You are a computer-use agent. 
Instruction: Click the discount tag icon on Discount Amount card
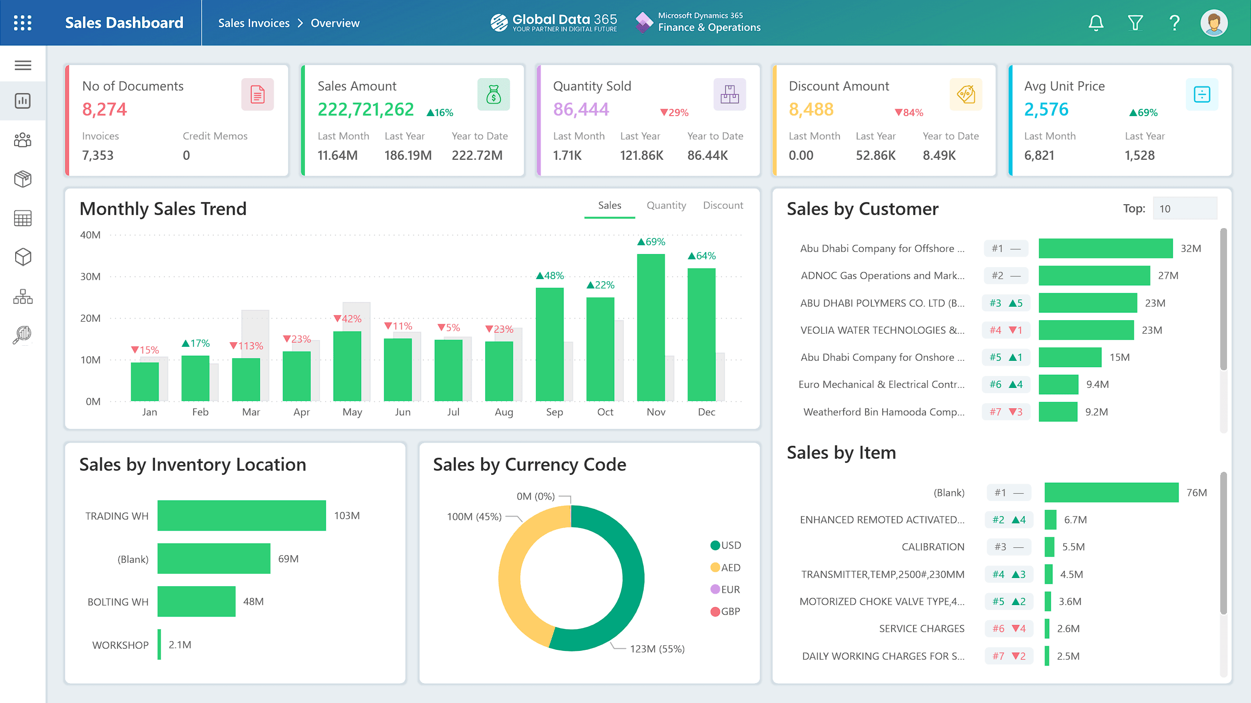965,94
